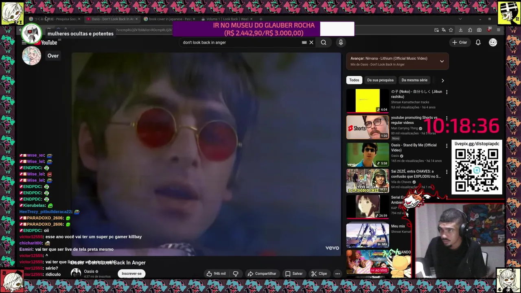Select the Da sua pesquisa filter chip
The image size is (521, 293).
[x=380, y=80]
